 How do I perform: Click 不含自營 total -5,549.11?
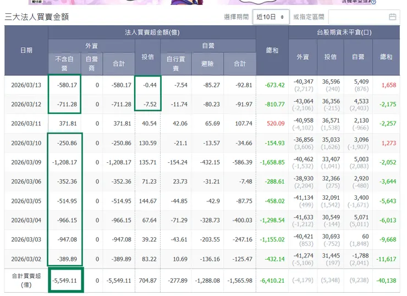pos(64,281)
